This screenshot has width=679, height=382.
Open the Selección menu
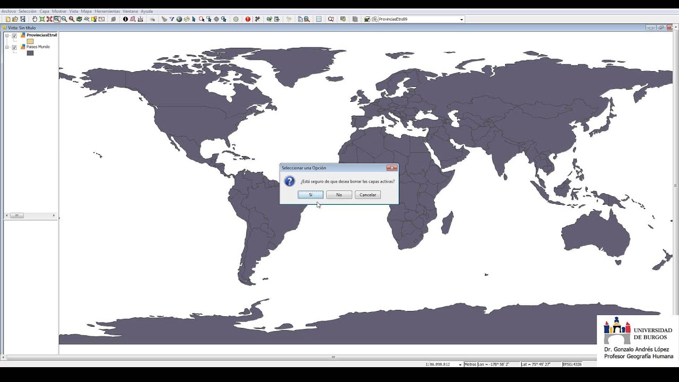pyautogui.click(x=28, y=11)
